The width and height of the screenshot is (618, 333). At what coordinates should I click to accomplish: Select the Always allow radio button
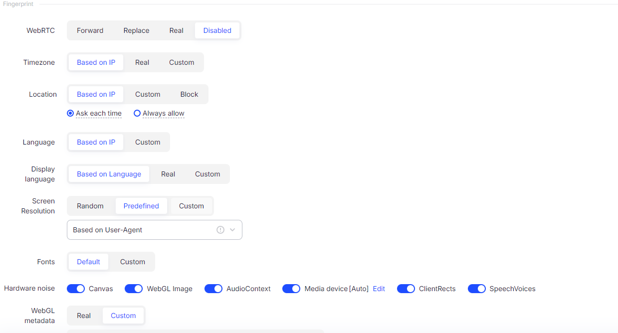pyautogui.click(x=137, y=113)
